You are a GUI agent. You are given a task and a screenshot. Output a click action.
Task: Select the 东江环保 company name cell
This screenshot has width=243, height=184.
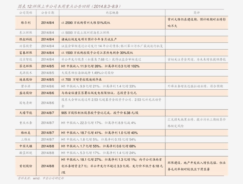pyautogui.click(x=26, y=33)
